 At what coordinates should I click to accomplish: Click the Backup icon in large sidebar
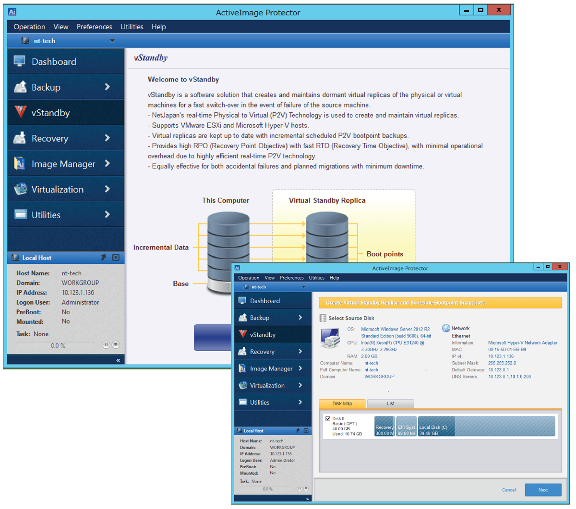(20, 87)
